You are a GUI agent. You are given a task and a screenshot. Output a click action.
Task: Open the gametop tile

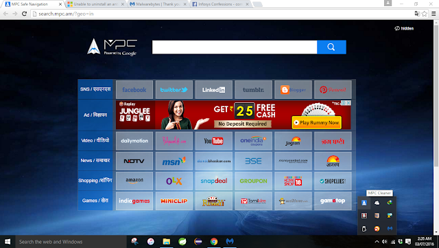tap(333, 201)
